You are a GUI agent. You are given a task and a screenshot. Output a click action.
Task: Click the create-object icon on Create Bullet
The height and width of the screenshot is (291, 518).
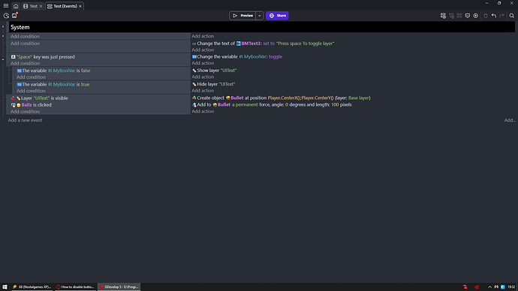[x=194, y=98]
